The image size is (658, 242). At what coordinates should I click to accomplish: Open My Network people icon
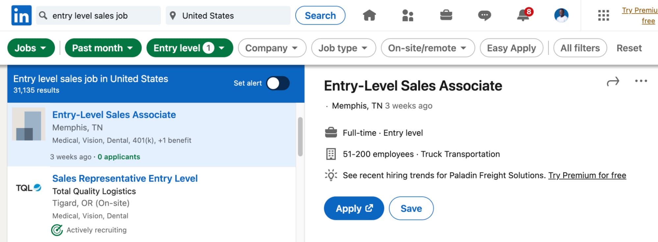(x=408, y=15)
